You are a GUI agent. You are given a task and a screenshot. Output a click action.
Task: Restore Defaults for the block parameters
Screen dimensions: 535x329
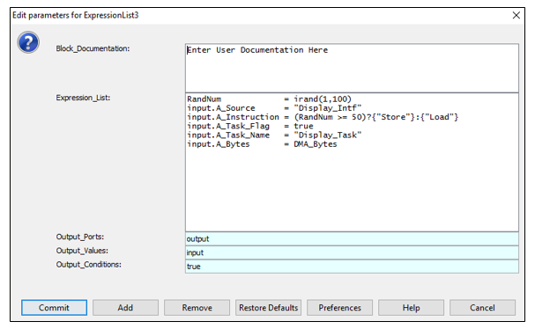click(x=268, y=308)
